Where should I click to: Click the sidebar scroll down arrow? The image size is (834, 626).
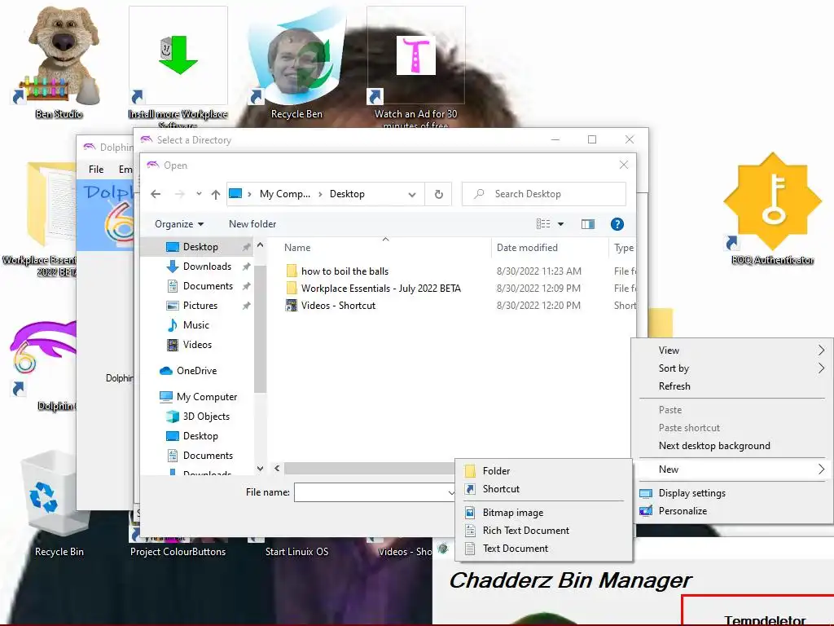[x=260, y=469]
